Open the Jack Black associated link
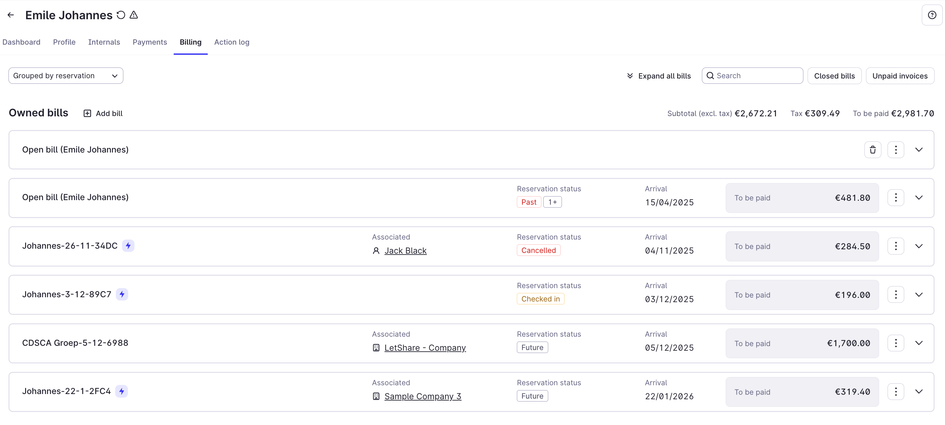Image resolution: width=945 pixels, height=425 pixels. click(405, 251)
